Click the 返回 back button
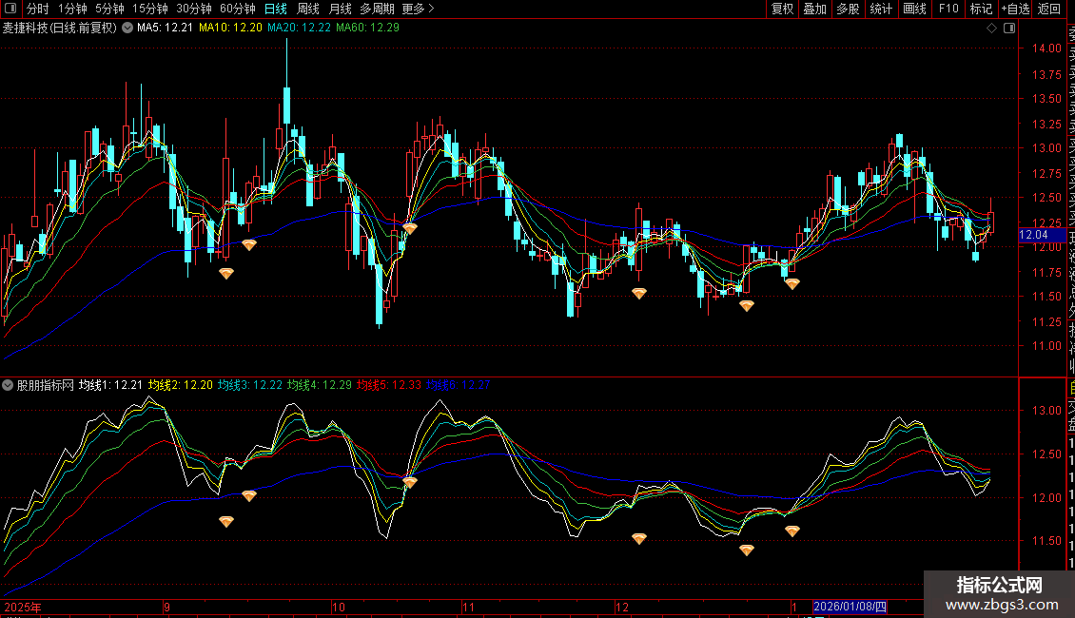 click(x=1049, y=9)
